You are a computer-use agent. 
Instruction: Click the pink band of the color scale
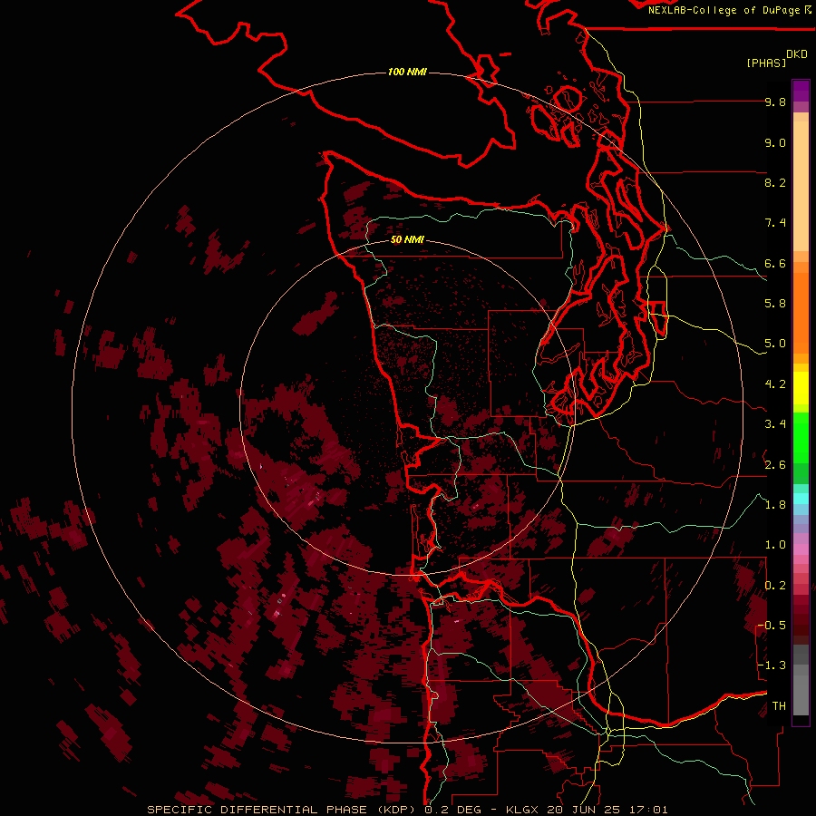(801, 549)
